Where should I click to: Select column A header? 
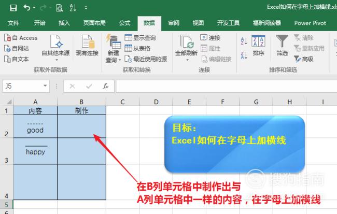pos(35,102)
